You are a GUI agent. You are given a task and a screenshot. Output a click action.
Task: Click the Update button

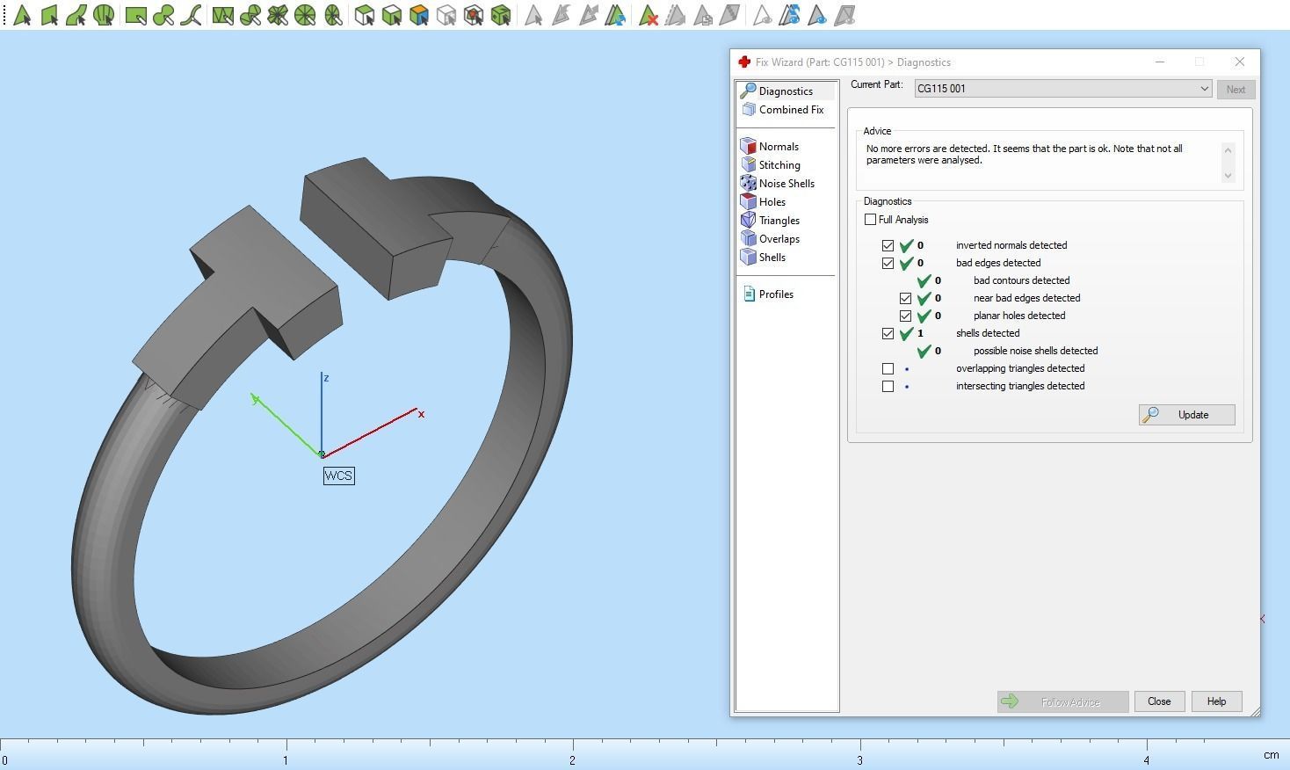pyautogui.click(x=1187, y=415)
